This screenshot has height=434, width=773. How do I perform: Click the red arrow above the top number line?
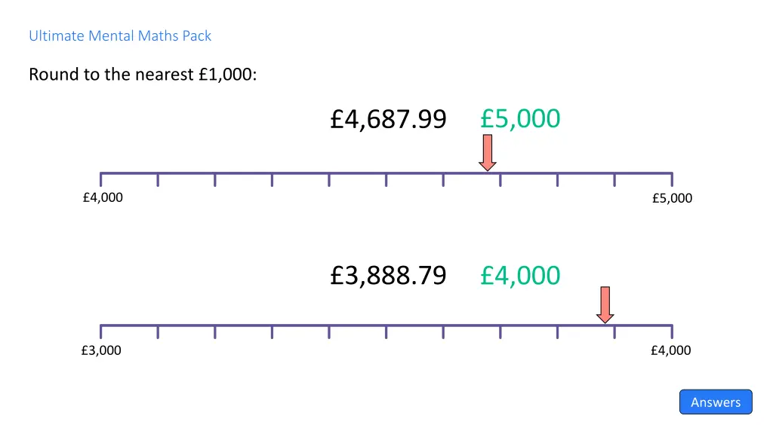pyautogui.click(x=488, y=152)
